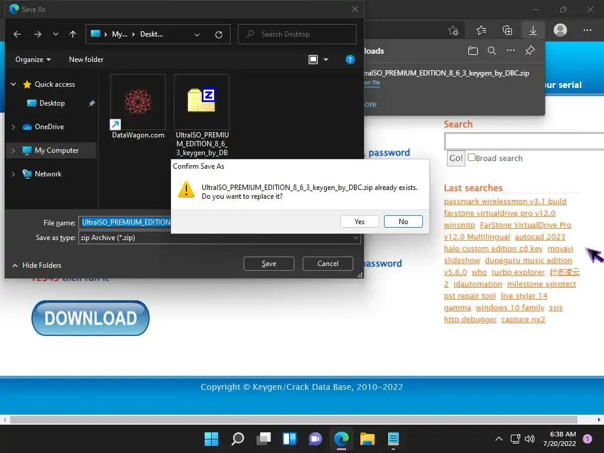Open 'farstone virtualdrive pro v12.0' link
Image resolution: width=604 pixels, height=453 pixels.
500,214
